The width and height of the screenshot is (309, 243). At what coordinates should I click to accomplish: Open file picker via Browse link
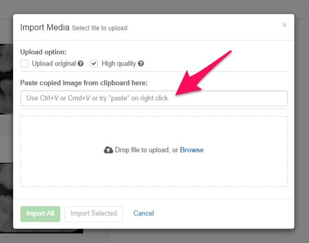[192, 150]
